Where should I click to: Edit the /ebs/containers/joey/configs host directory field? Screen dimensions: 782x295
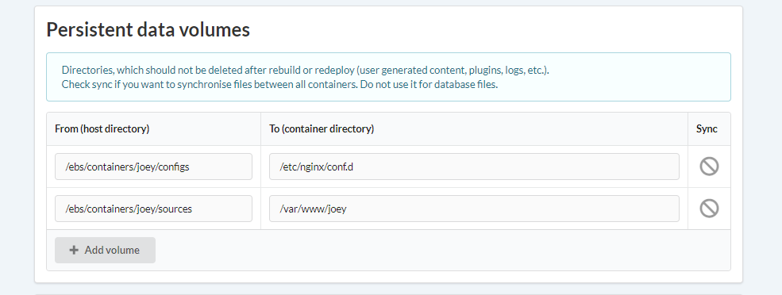click(153, 167)
